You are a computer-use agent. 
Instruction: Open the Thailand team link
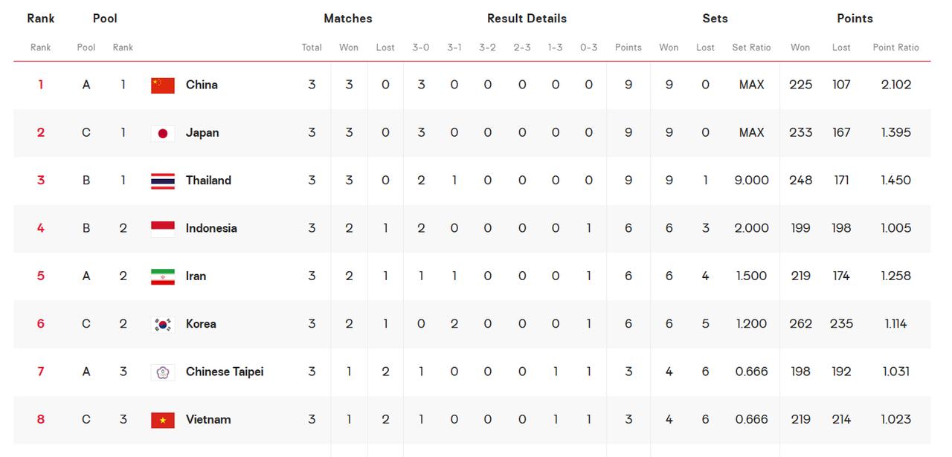tap(208, 181)
